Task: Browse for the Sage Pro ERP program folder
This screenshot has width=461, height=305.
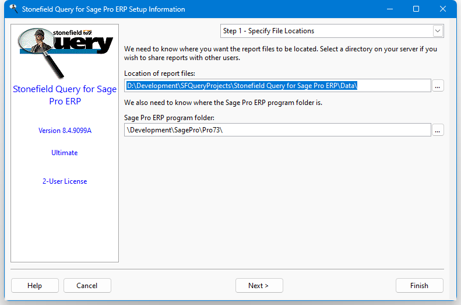Action: [438, 130]
